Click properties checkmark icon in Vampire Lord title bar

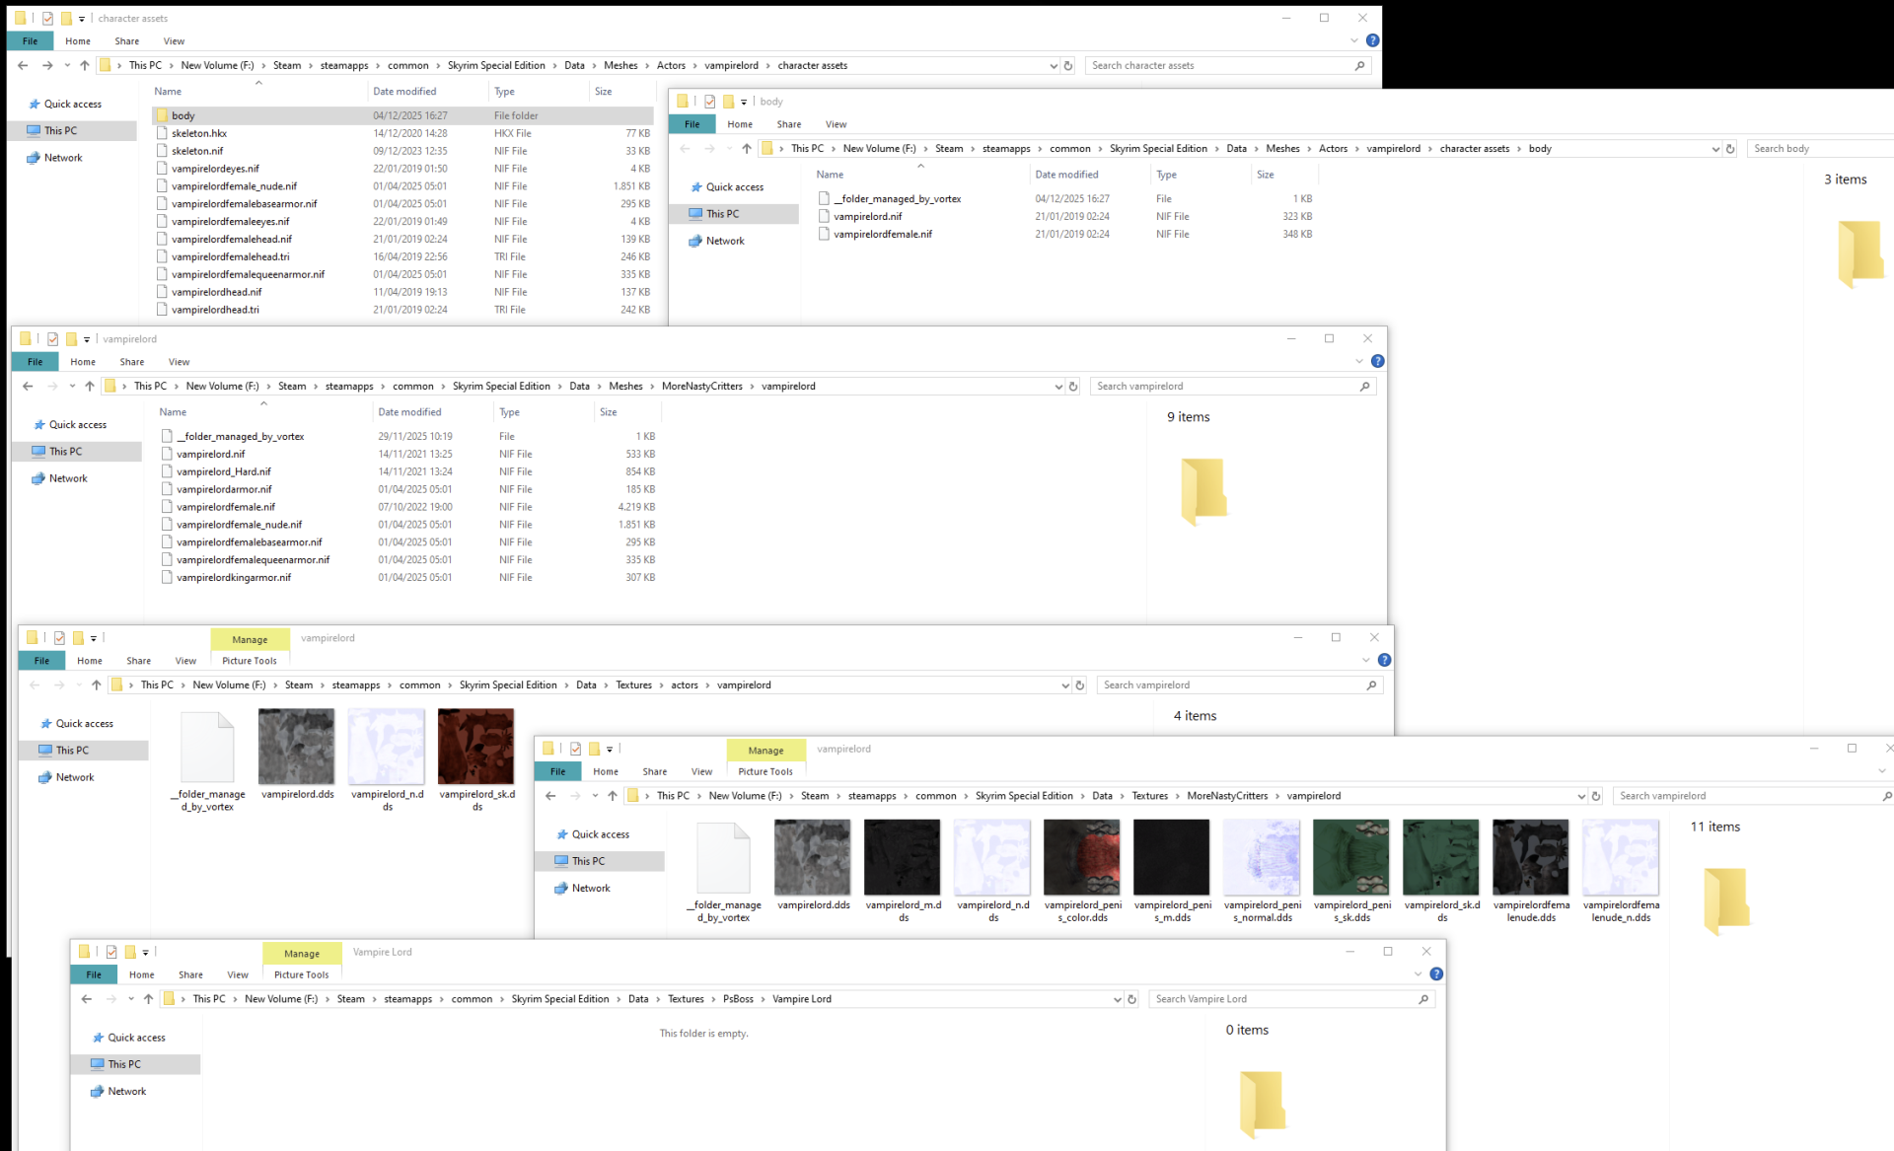pyautogui.click(x=111, y=952)
